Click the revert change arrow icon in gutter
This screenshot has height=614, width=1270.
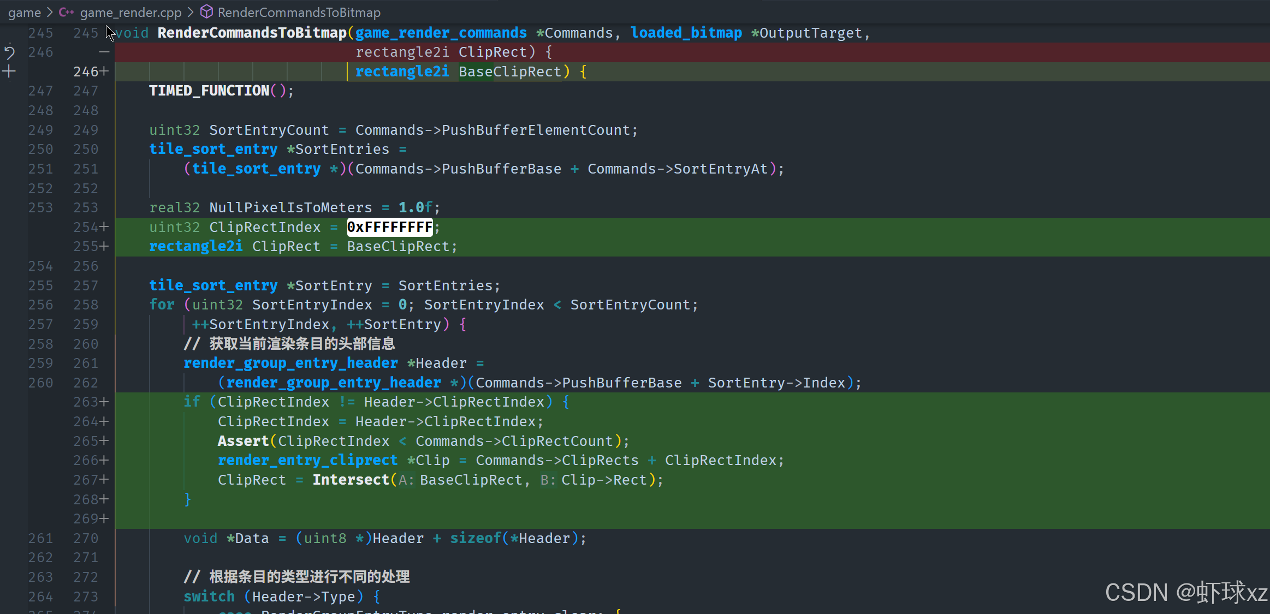9,52
